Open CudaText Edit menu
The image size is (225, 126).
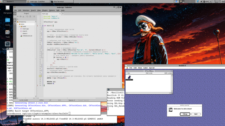[x=20, y=10]
